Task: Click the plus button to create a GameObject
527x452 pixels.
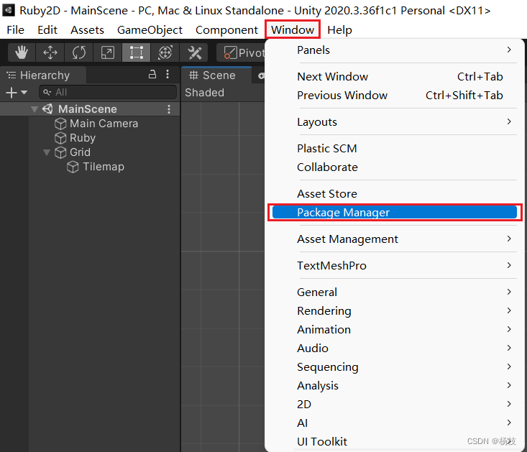Action: click(x=12, y=93)
